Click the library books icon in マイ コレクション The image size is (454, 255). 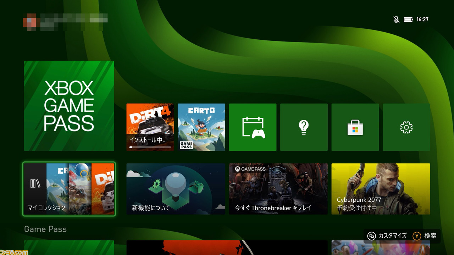pyautogui.click(x=35, y=183)
